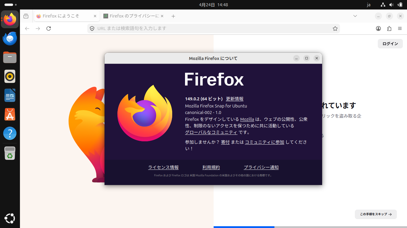Open the Help icon in the dock
This screenshot has width=407, height=228.
click(x=10, y=134)
